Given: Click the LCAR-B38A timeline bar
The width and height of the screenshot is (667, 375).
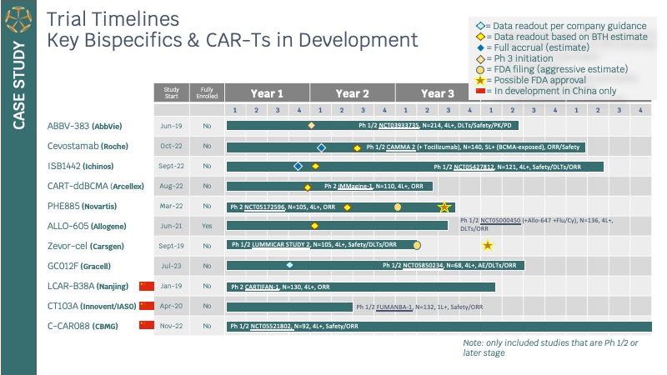Looking at the screenshot, I should pos(361,287).
